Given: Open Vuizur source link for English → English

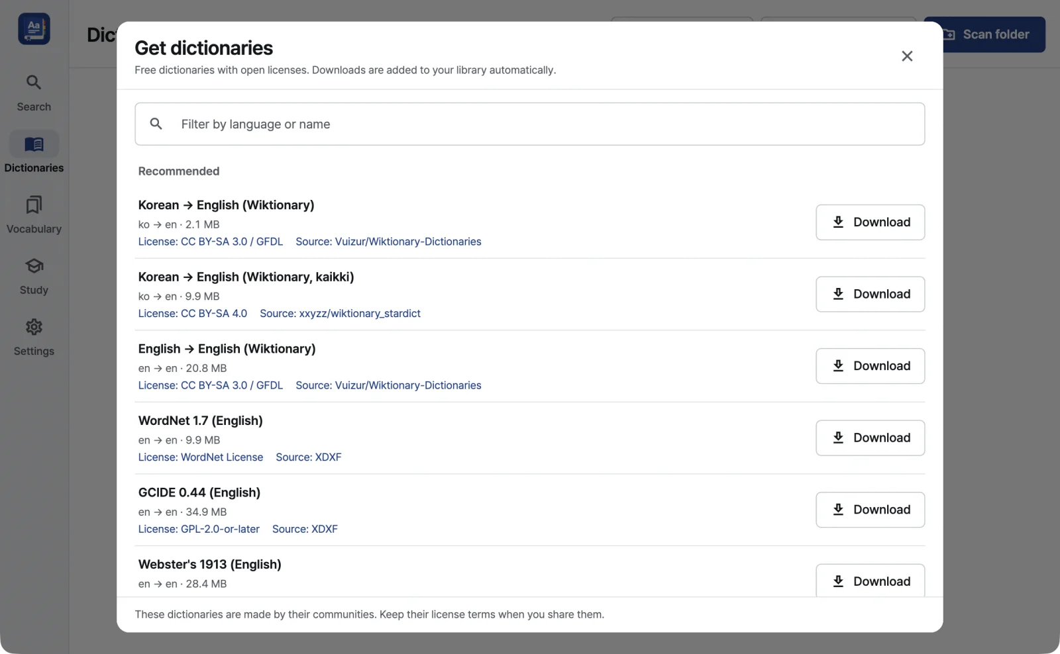Looking at the screenshot, I should (388, 385).
